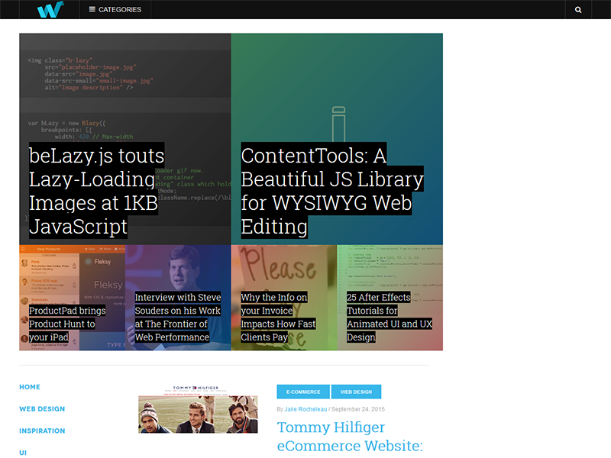Select UI sidebar link
The image size is (611, 458).
pos(23,453)
